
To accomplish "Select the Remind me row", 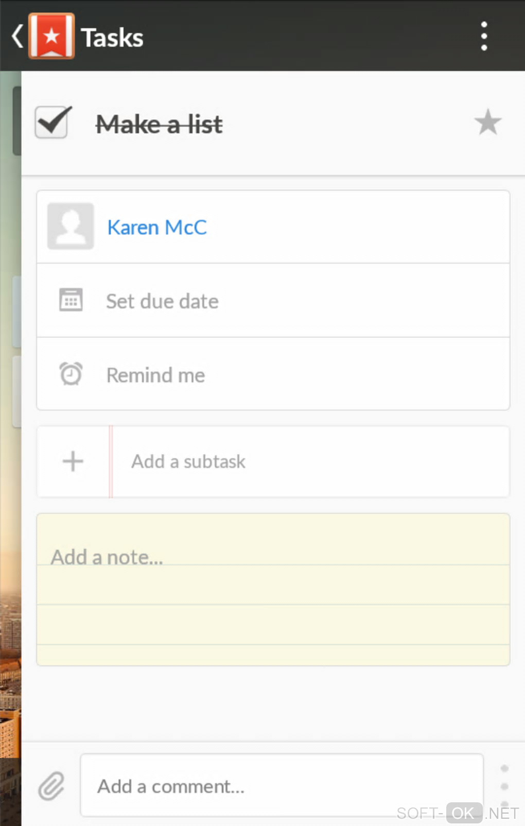I will tap(273, 374).
